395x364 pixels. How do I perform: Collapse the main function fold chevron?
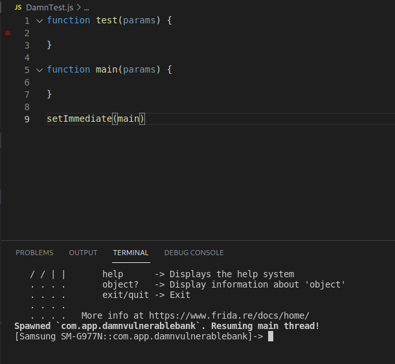coord(39,70)
